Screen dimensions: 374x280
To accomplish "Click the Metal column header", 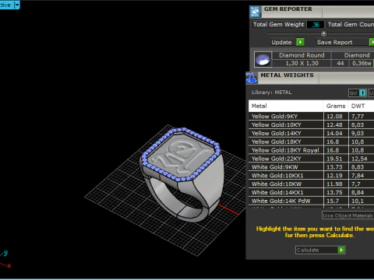I will tap(286, 106).
